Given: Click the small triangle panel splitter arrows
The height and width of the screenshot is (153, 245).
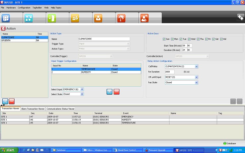Looking at the screenshot, I should [x=3, y=105].
